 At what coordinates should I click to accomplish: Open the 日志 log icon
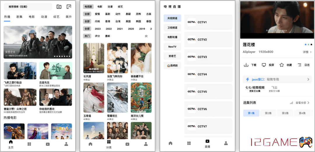(300, 65)
